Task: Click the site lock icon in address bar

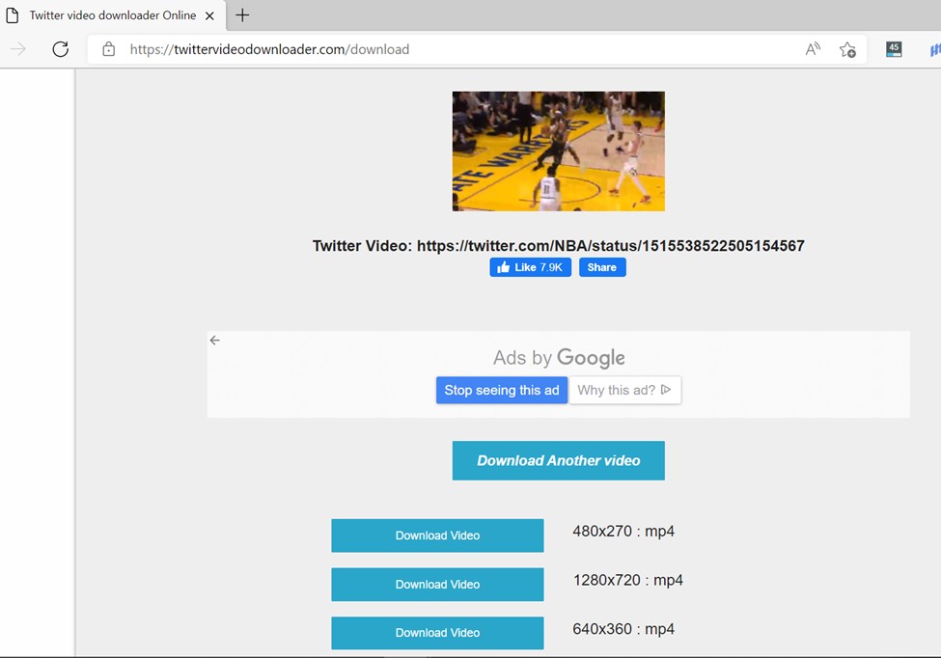Action: [109, 49]
